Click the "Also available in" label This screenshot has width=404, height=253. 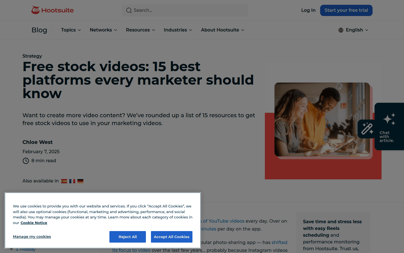41,181
